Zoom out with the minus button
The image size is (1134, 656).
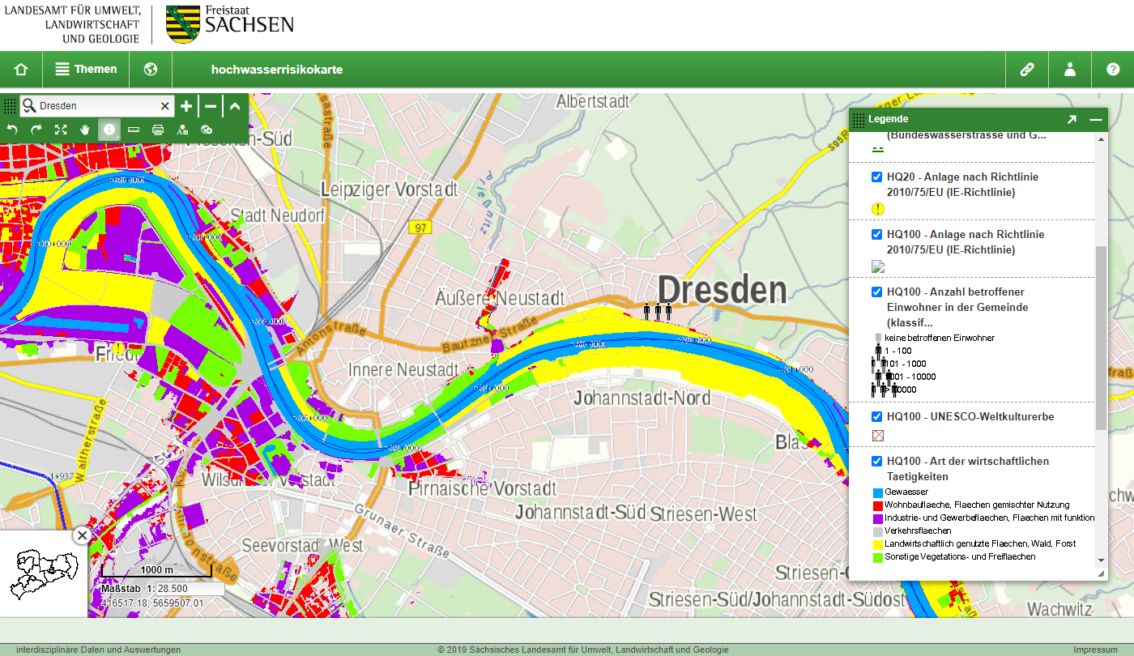tap(211, 106)
